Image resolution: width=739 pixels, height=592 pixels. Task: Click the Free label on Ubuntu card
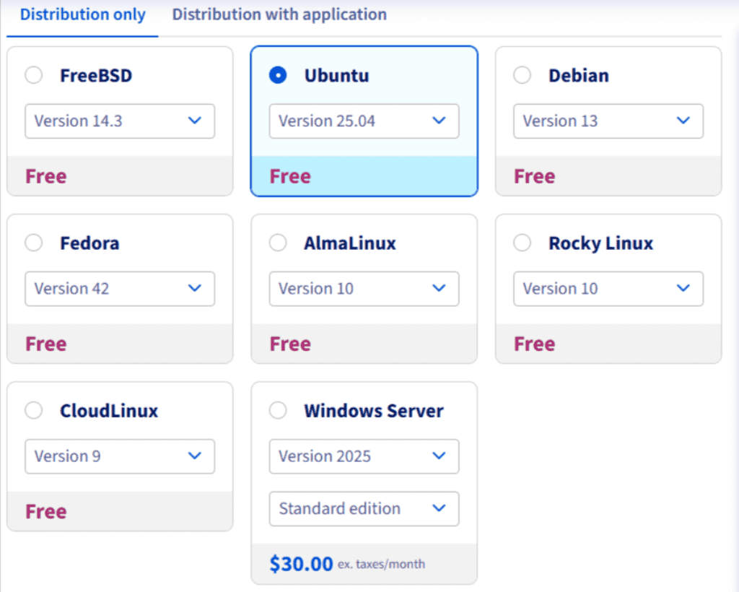290,176
